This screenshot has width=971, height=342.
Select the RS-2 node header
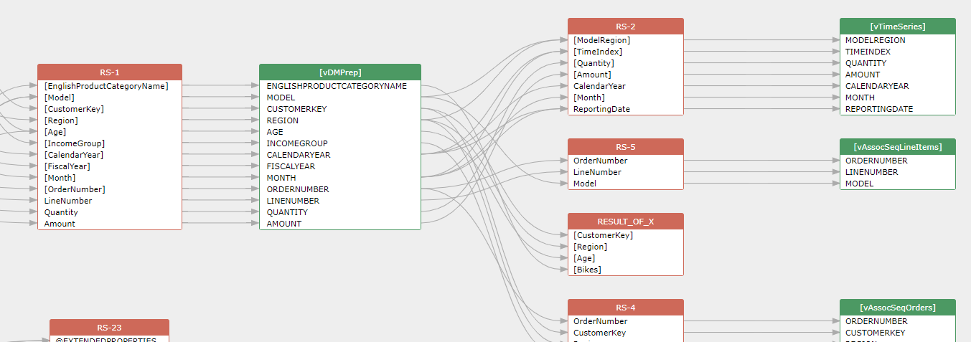pos(625,27)
